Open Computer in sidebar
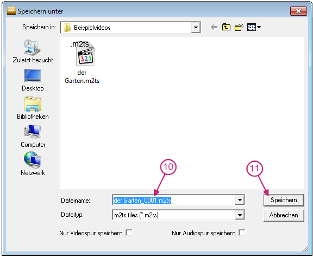 point(33,136)
